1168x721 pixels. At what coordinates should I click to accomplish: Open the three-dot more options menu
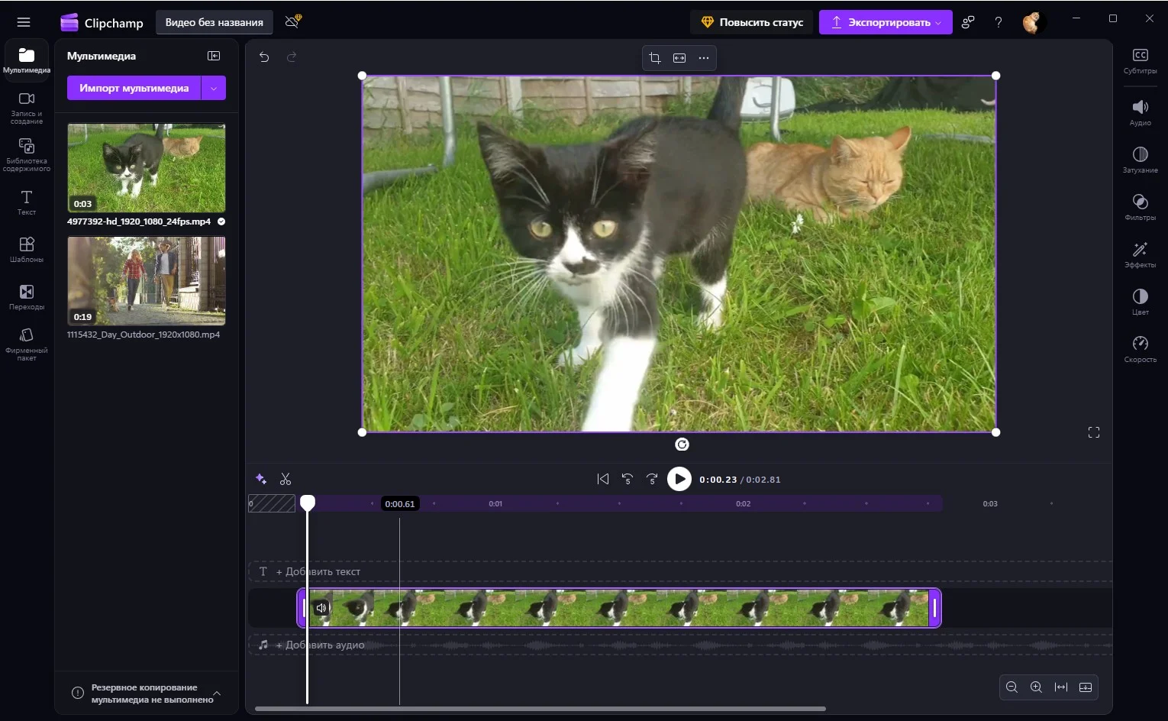tap(704, 58)
